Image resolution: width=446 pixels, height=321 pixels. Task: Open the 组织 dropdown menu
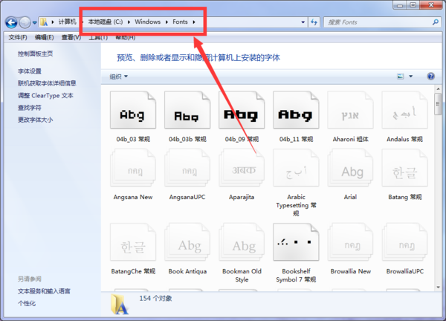(x=119, y=77)
